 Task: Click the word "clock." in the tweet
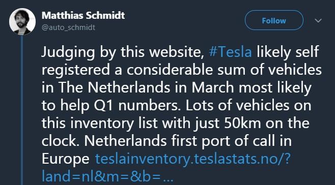point(61,141)
